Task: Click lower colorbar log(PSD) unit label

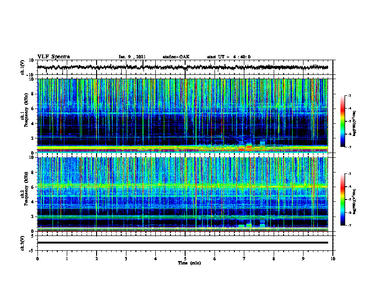Action: (x=355, y=201)
